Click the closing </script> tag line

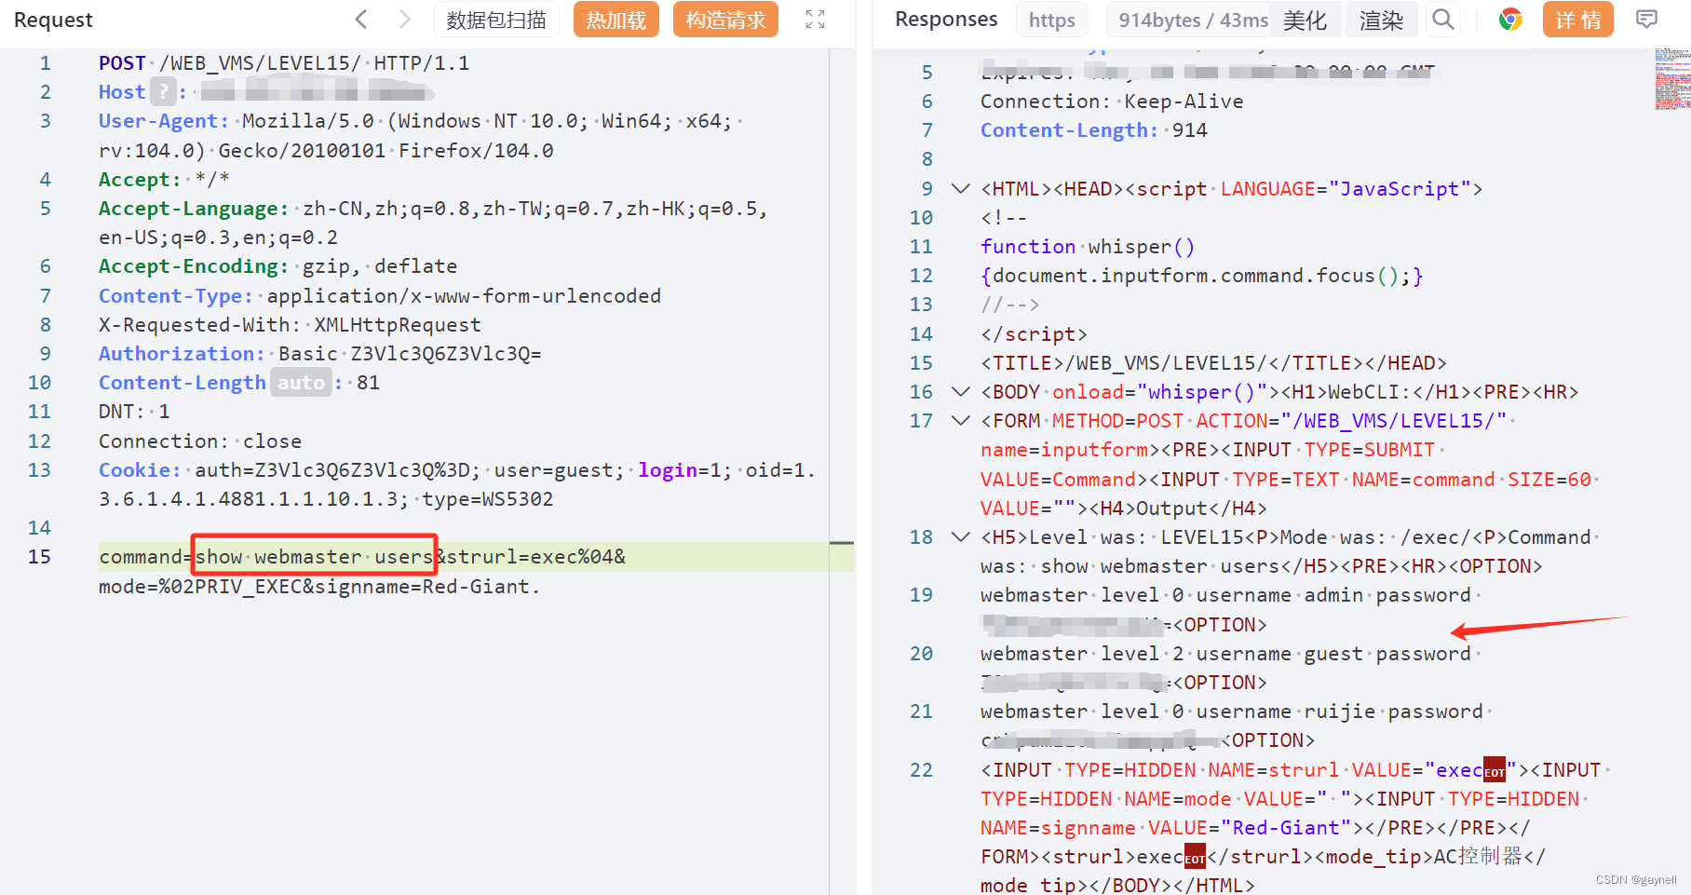pos(1034,333)
